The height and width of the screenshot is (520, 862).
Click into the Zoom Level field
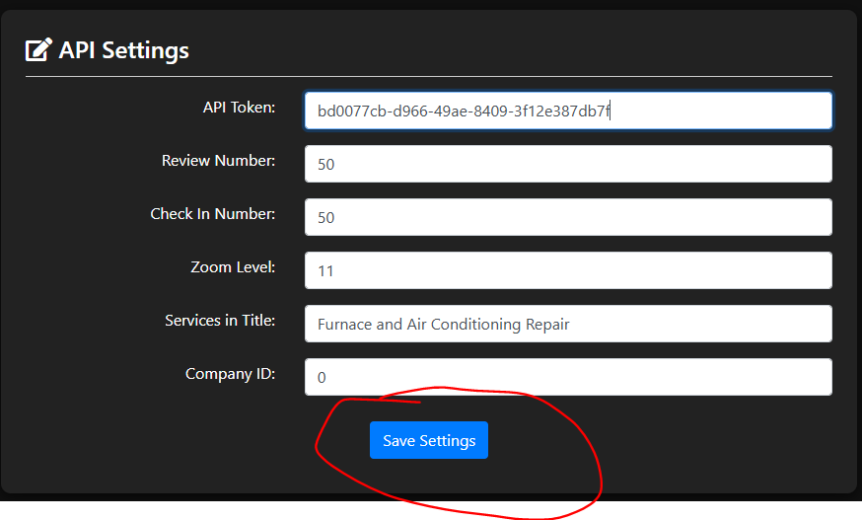click(568, 270)
